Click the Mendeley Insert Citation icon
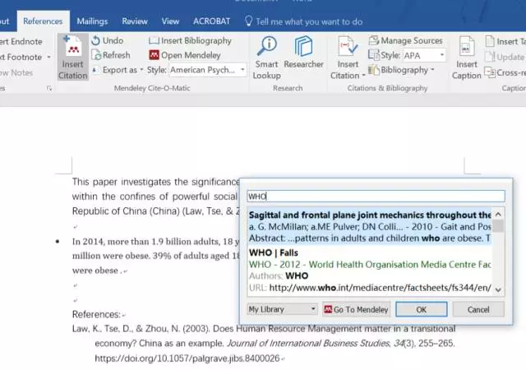Viewport: 526px width, 370px height. point(73,47)
